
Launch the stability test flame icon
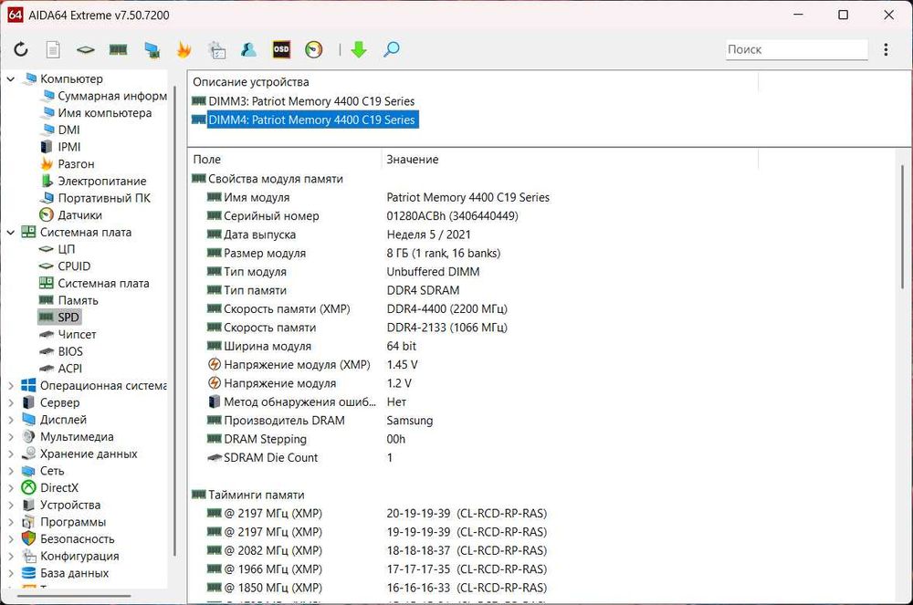184,49
